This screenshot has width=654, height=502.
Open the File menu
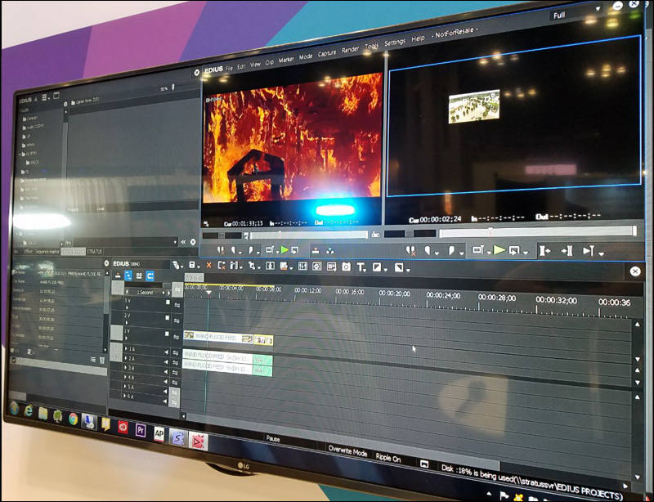click(x=229, y=68)
